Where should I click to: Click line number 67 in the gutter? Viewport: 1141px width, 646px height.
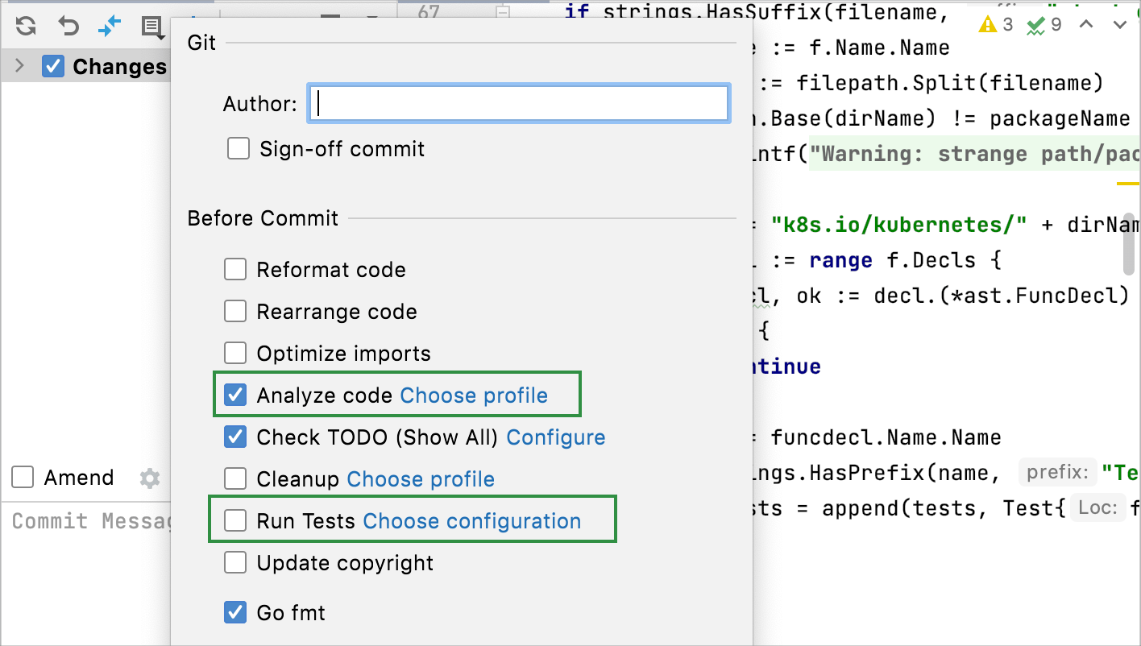(x=429, y=11)
